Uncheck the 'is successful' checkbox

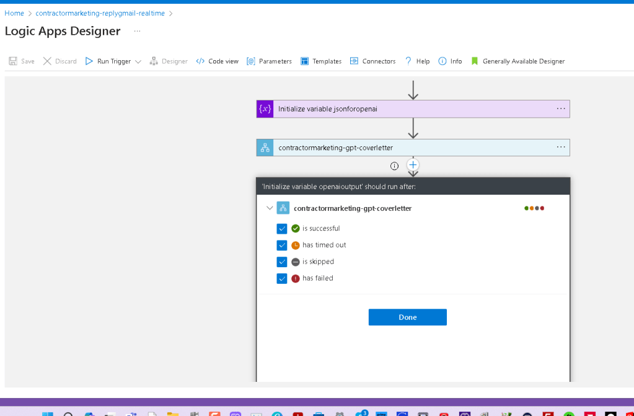(282, 229)
